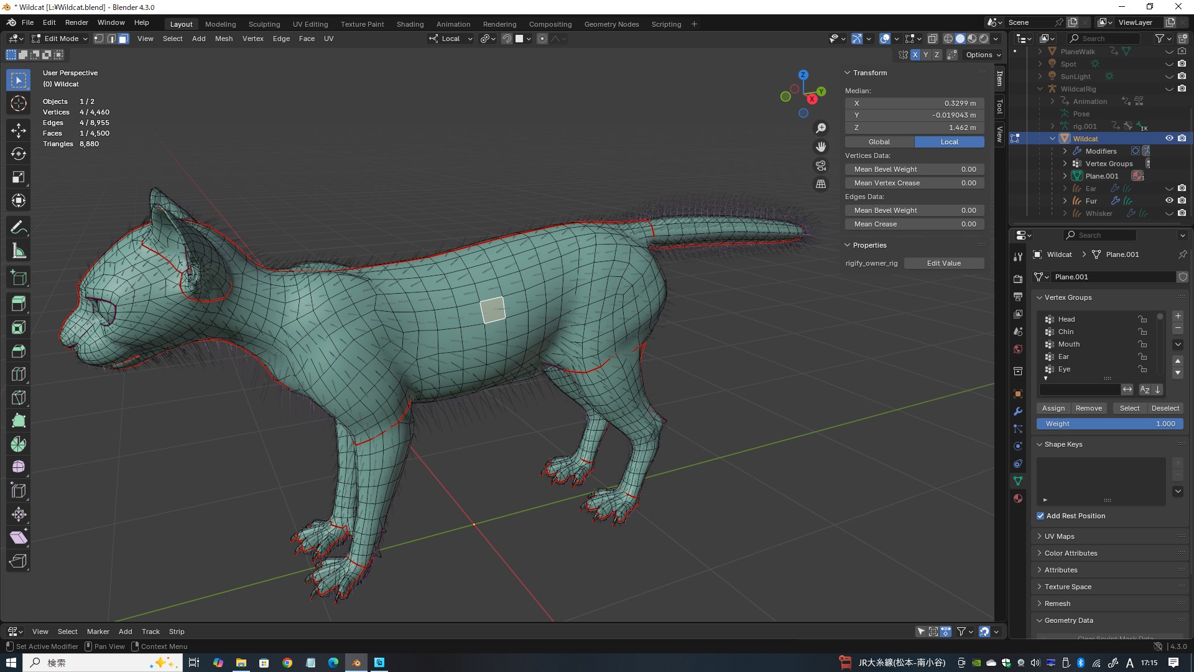Select the Move tool

[x=19, y=130]
